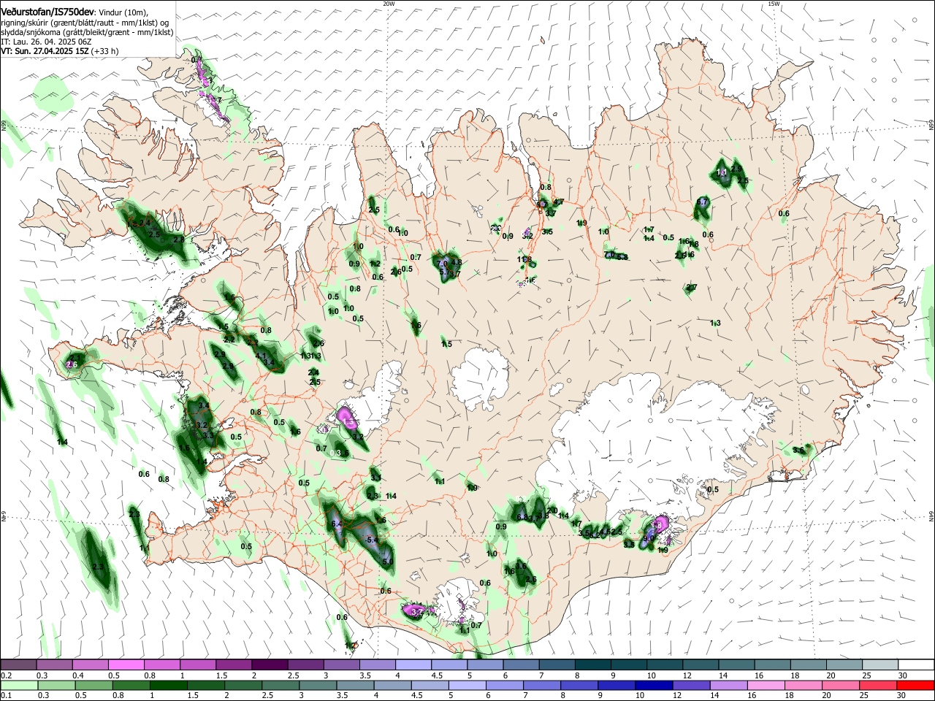Click the '20W' longitude label
The height and width of the screenshot is (701, 935).
(389, 4)
